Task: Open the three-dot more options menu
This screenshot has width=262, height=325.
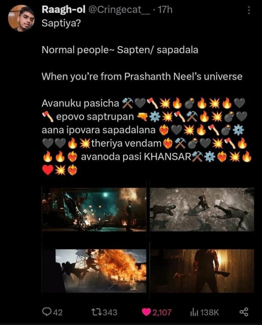Action: click(249, 10)
